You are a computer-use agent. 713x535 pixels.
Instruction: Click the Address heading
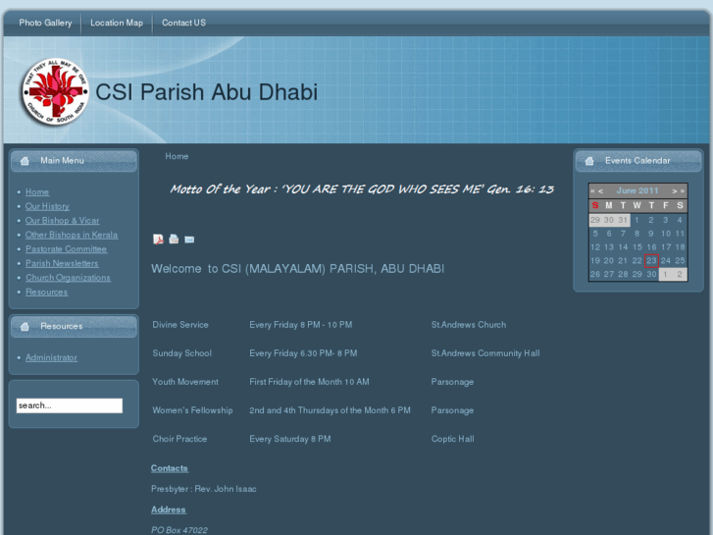tap(169, 509)
